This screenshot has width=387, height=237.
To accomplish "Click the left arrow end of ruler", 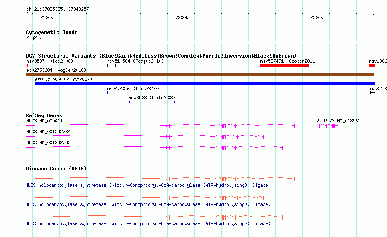I will [x=27, y=14].
